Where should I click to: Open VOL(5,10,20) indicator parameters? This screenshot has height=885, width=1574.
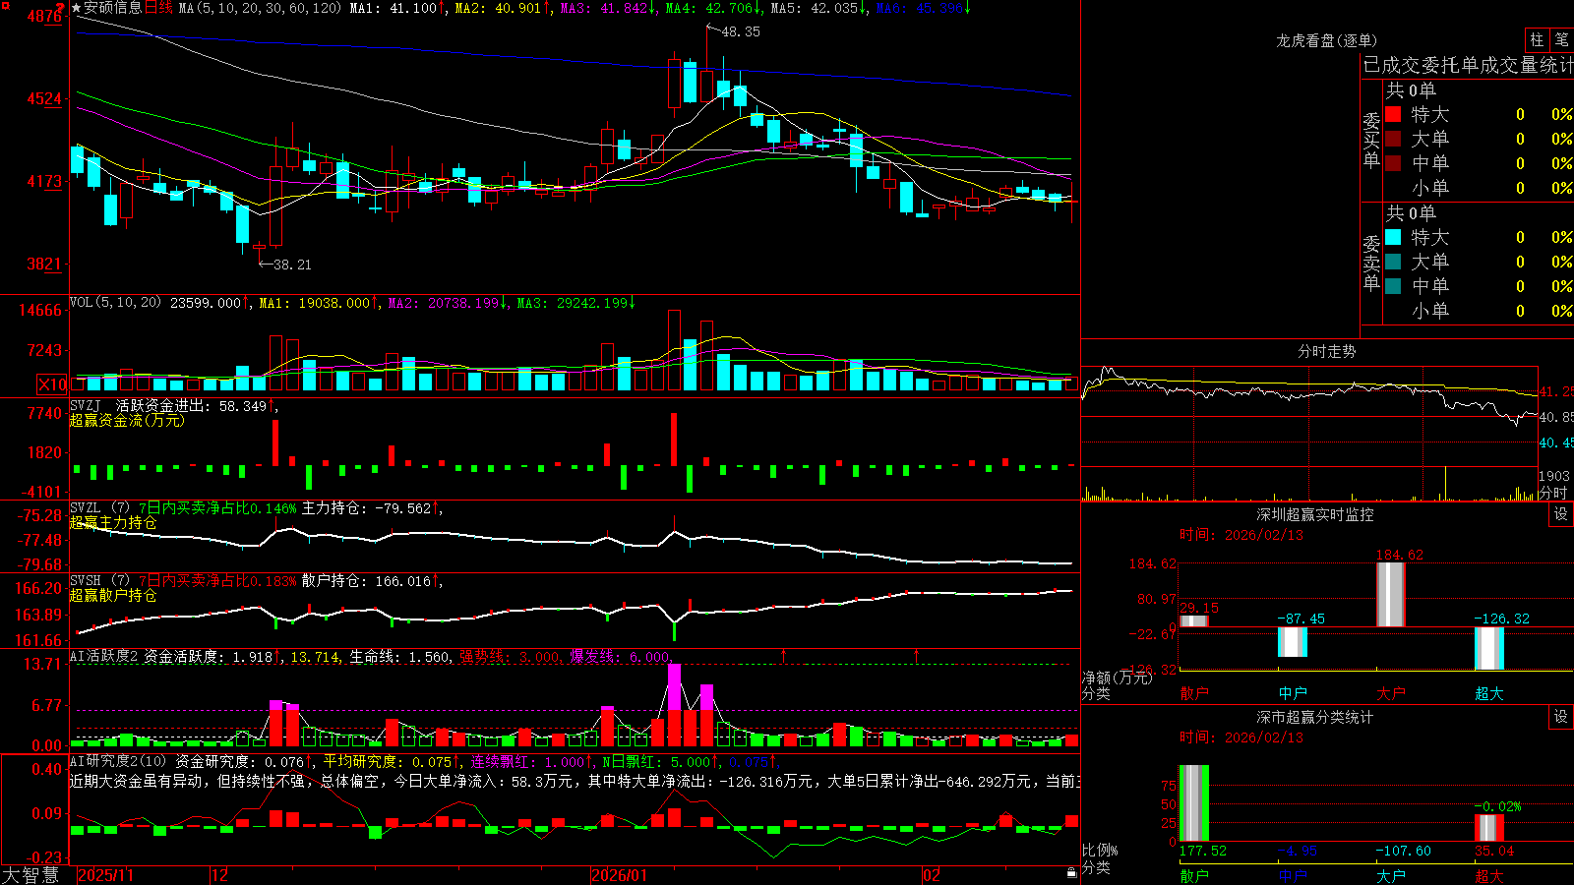tap(116, 302)
